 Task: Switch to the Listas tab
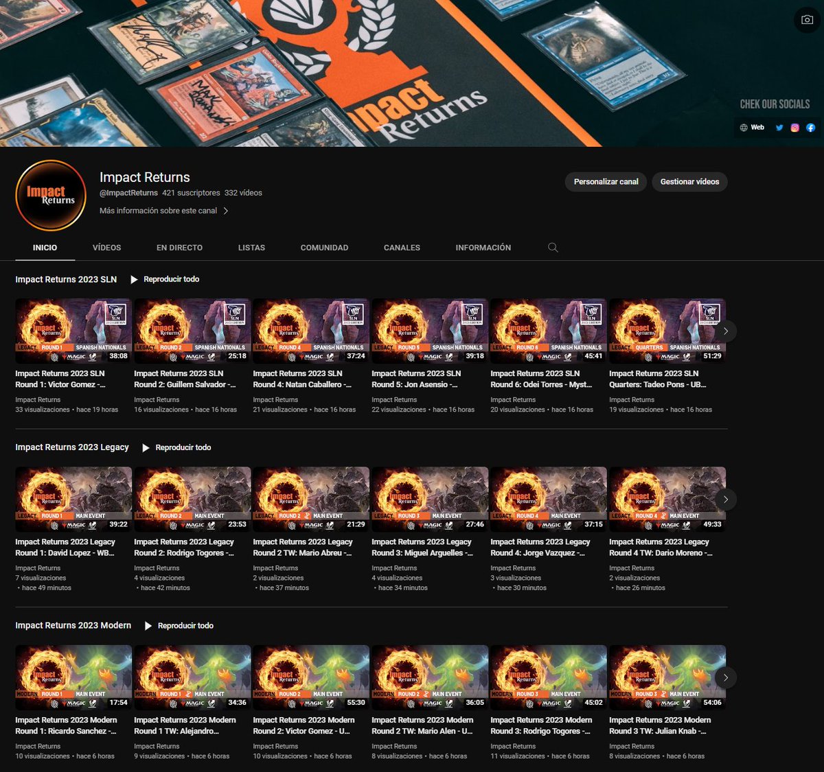[x=251, y=248]
